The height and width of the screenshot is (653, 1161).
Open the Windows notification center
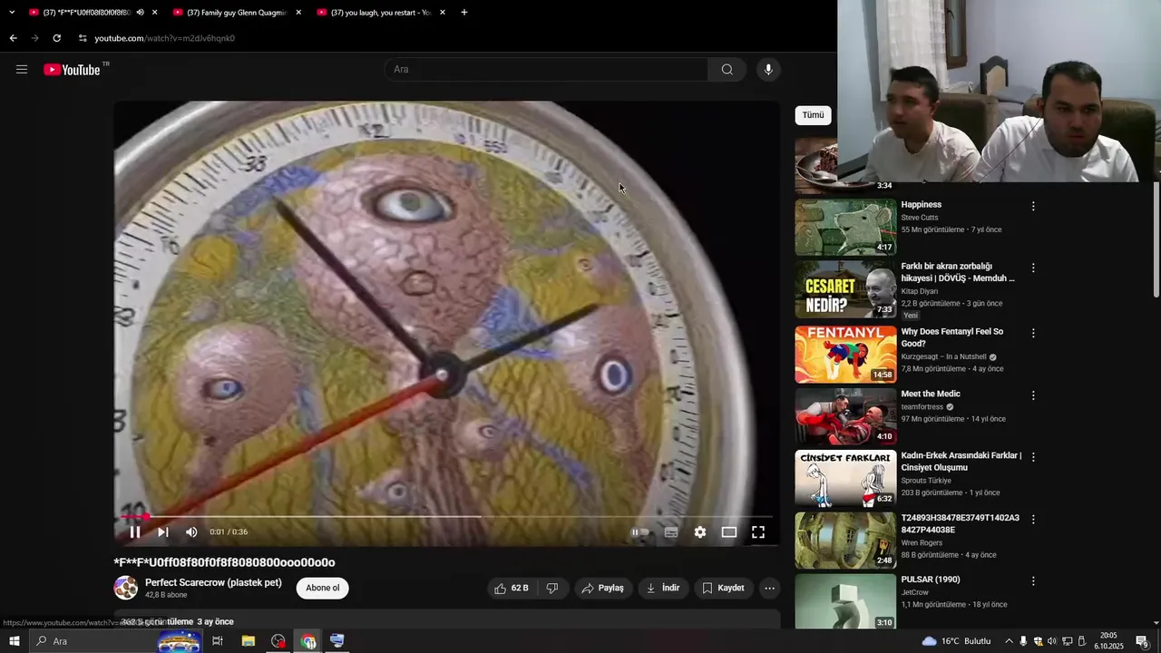[x=1142, y=641]
